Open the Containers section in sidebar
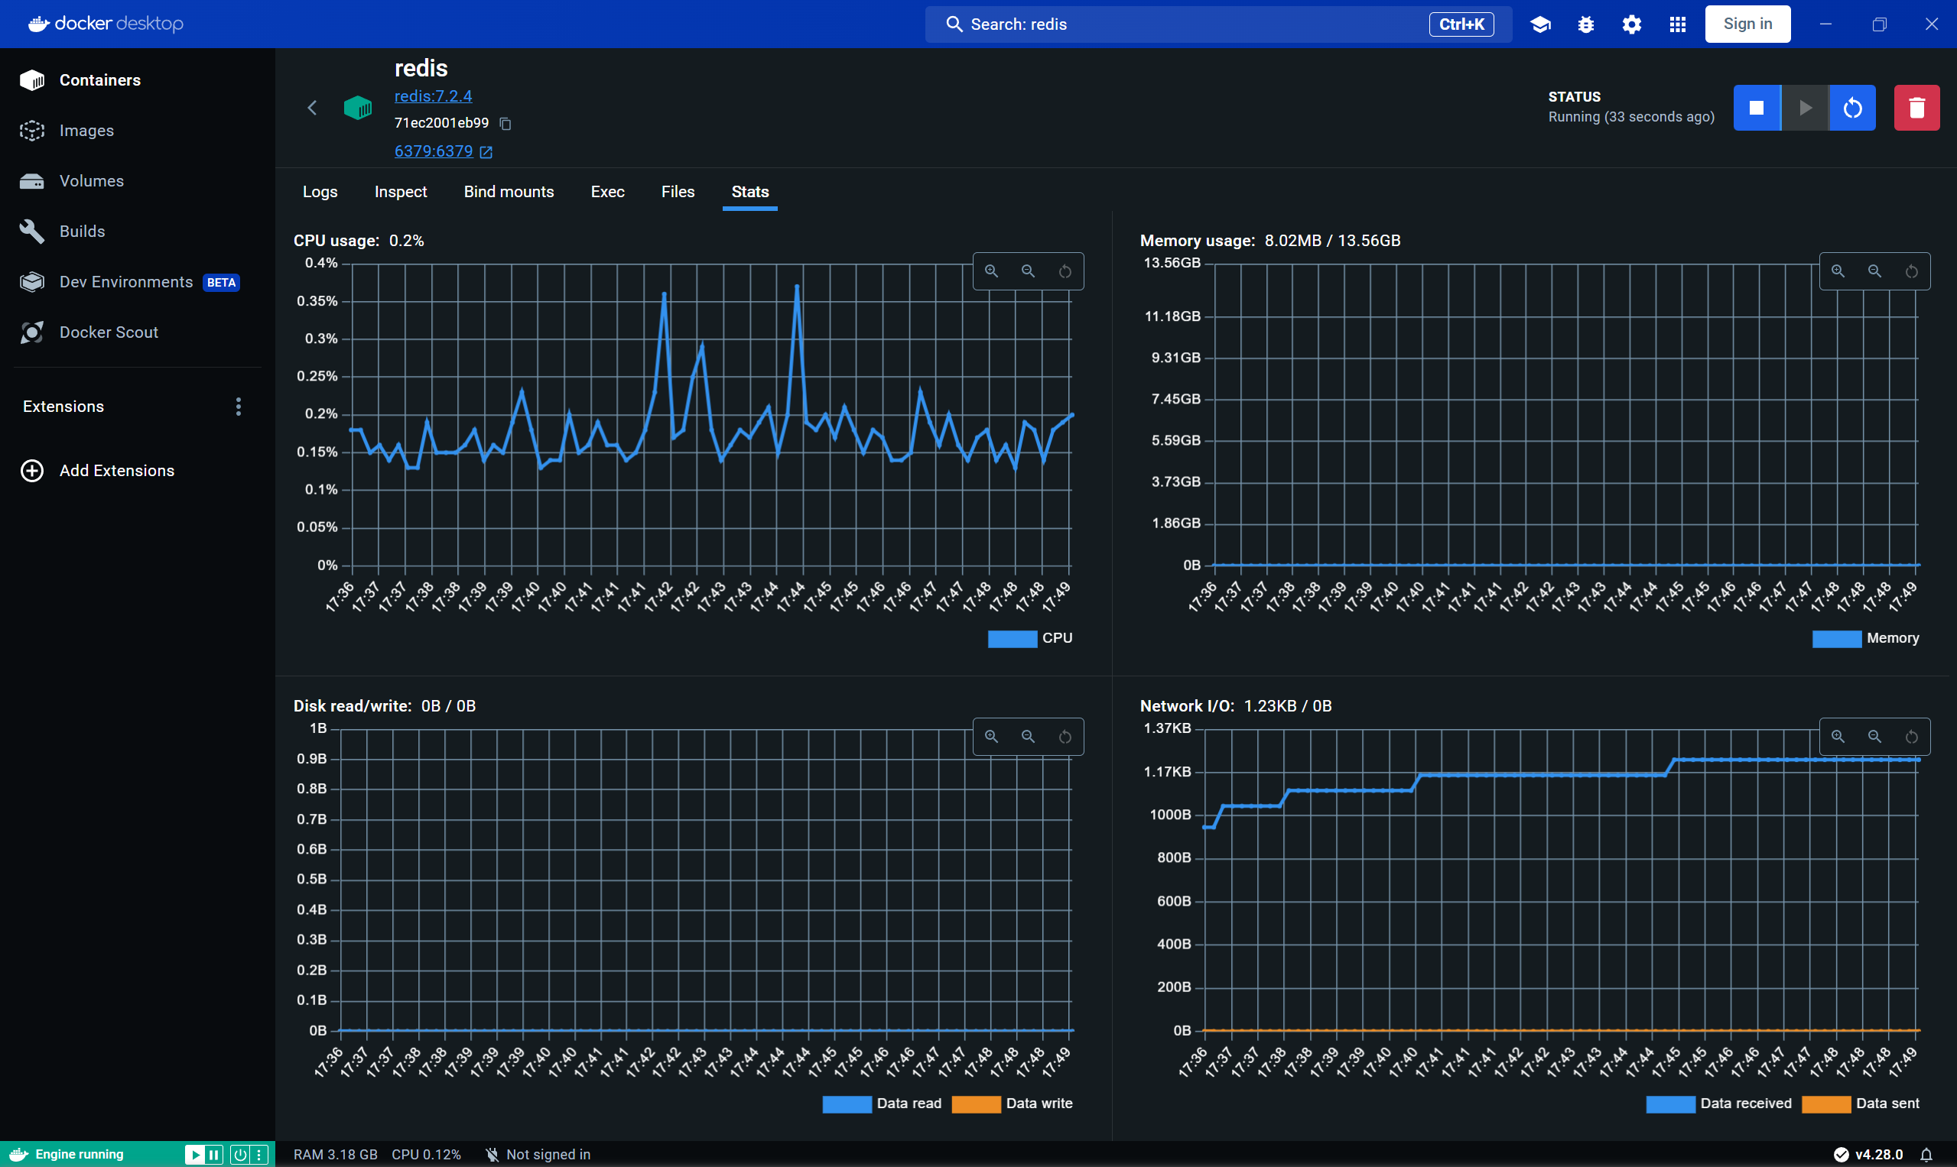 [99, 80]
